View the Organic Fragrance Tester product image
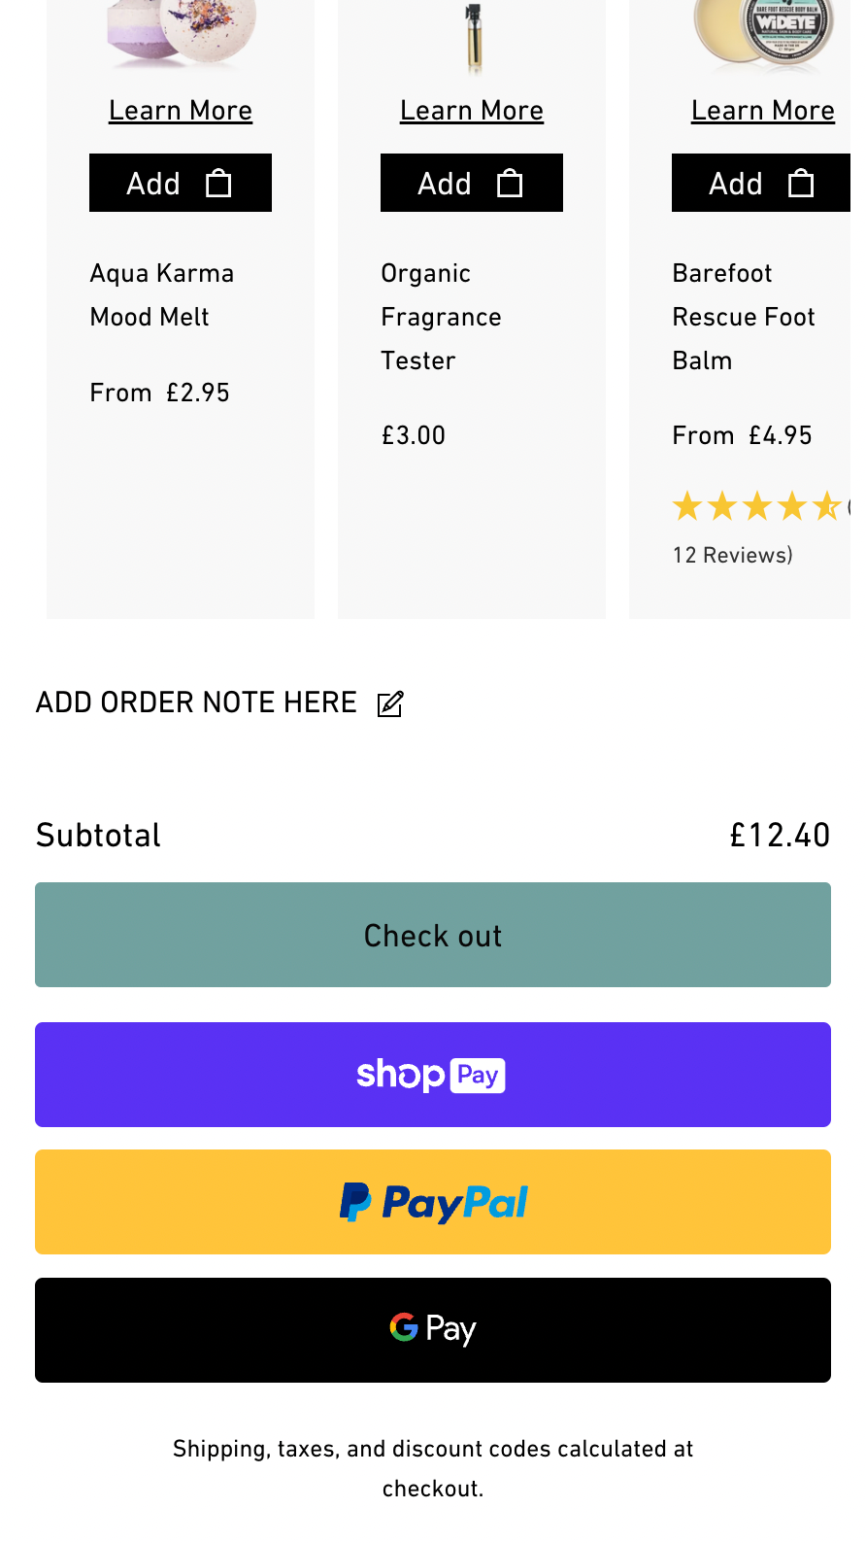The height and width of the screenshot is (1543, 866). pyautogui.click(x=473, y=37)
